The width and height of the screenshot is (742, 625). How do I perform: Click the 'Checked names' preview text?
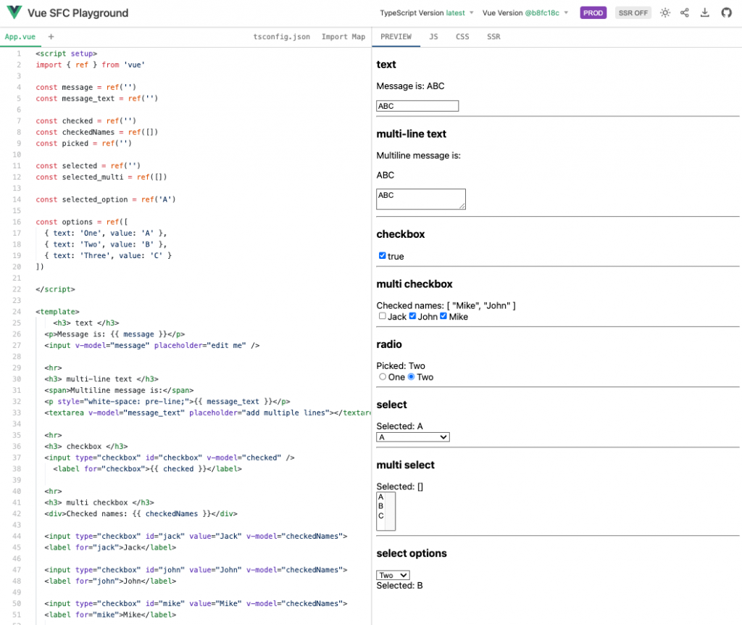click(446, 306)
